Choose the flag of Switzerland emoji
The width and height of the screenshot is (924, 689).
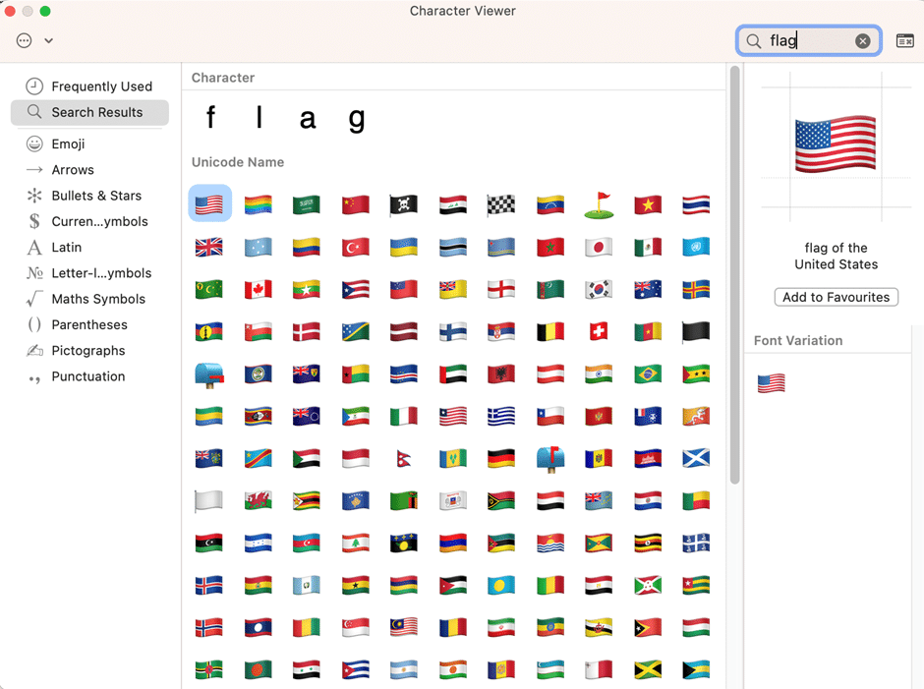(x=599, y=331)
